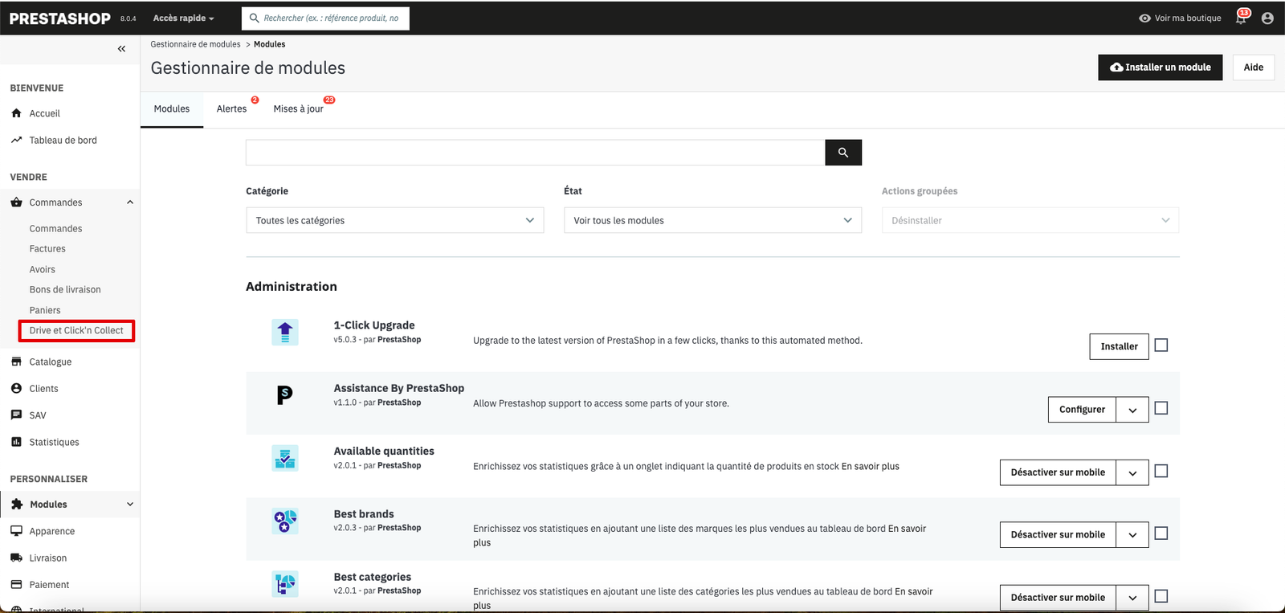Switch to the Mises à jour tab
Screen dimensions: 1285x613
coord(299,109)
